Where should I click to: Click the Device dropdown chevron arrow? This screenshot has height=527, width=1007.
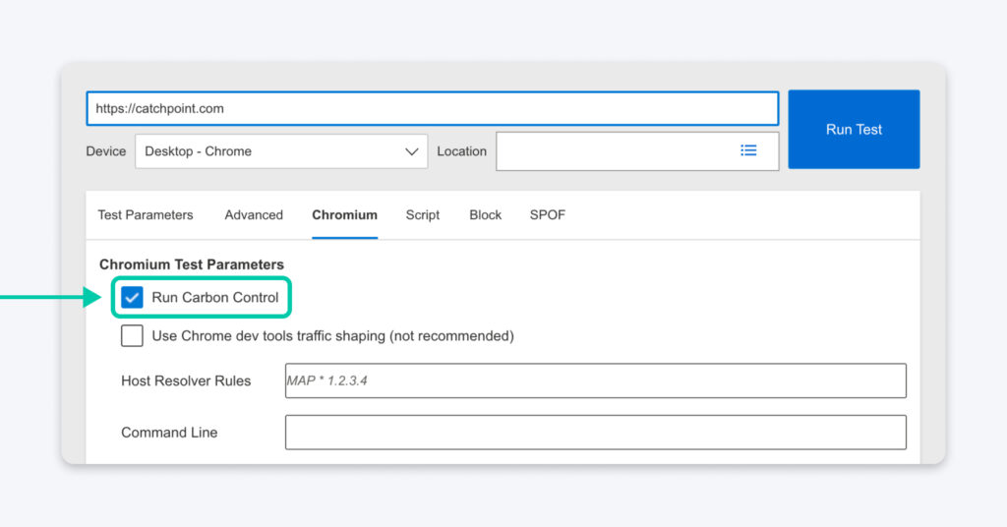[411, 151]
